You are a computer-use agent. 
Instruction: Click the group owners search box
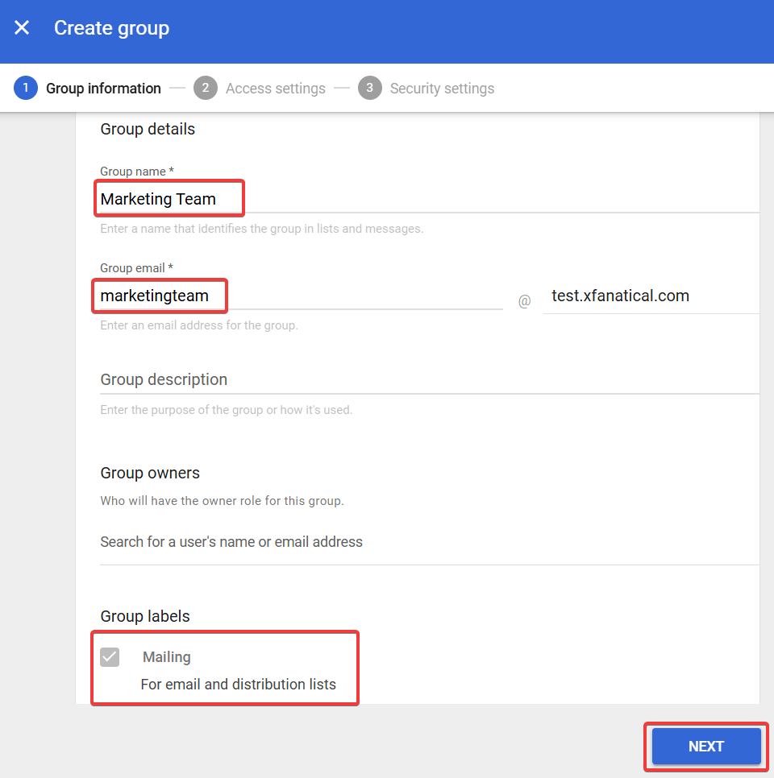coord(427,542)
